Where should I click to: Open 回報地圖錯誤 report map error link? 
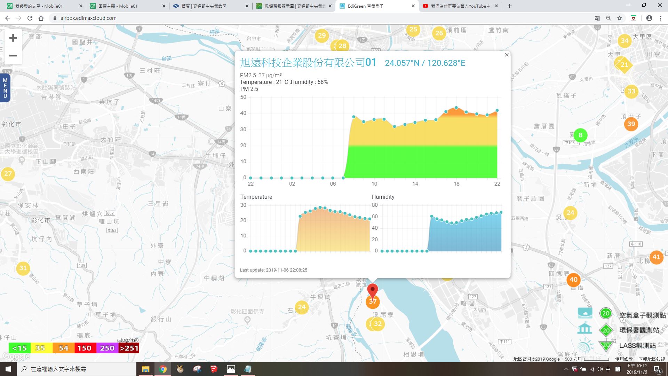(652, 359)
